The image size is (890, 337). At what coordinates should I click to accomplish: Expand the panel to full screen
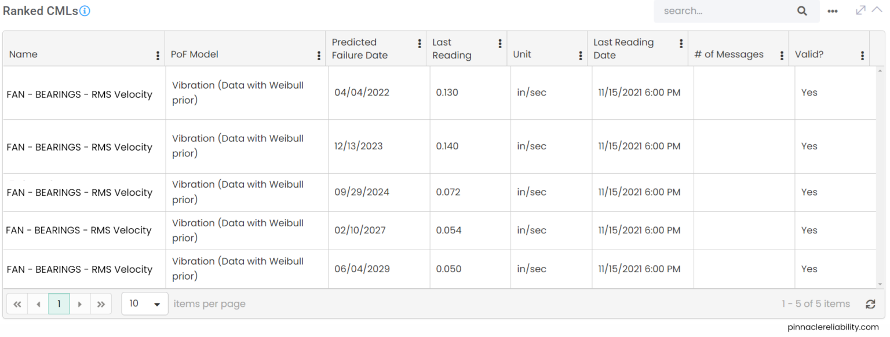click(x=860, y=10)
